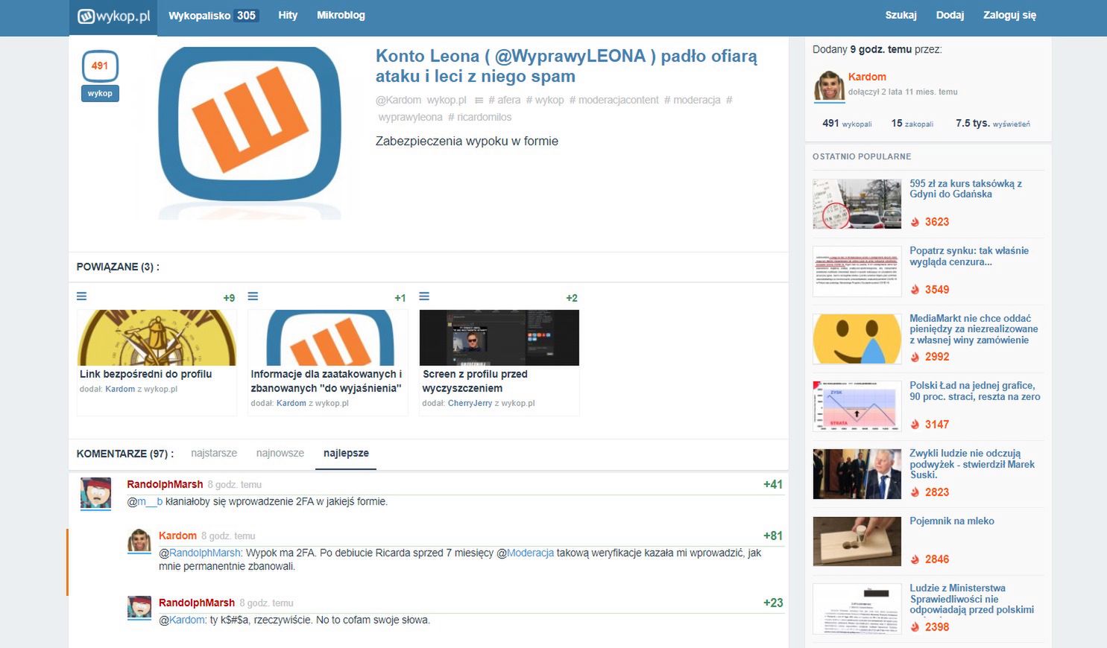Screen dimensions: 1107x648
Task: Open menu icon above Screen z profilu
Action: point(424,296)
